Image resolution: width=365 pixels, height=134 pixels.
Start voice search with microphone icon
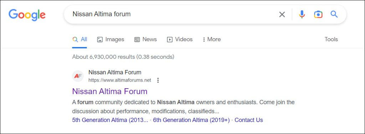coord(302,14)
